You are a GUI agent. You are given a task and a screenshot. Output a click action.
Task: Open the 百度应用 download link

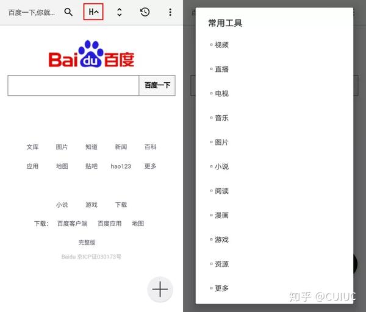point(110,224)
